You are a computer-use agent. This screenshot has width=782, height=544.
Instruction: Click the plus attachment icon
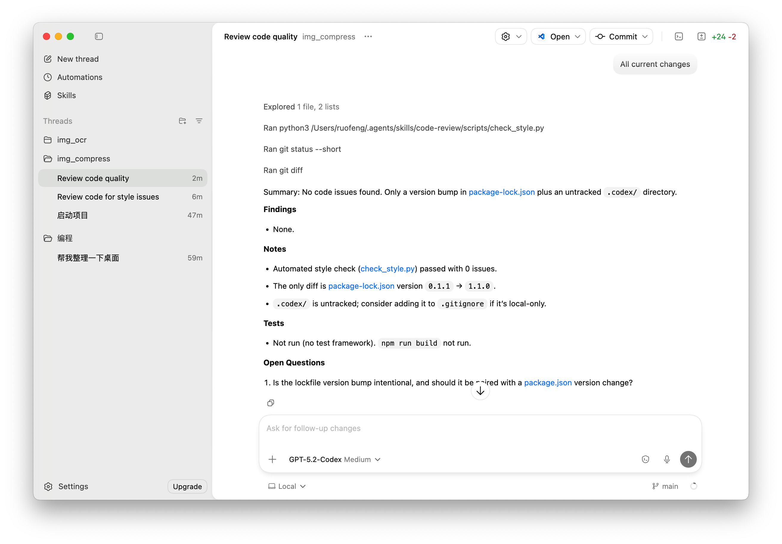pos(272,460)
